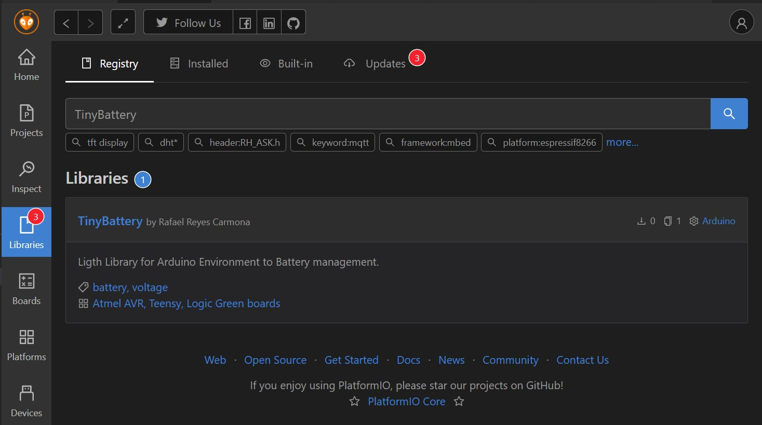
Task: Click the star icon left of PlatformIO Core
Action: 354,401
